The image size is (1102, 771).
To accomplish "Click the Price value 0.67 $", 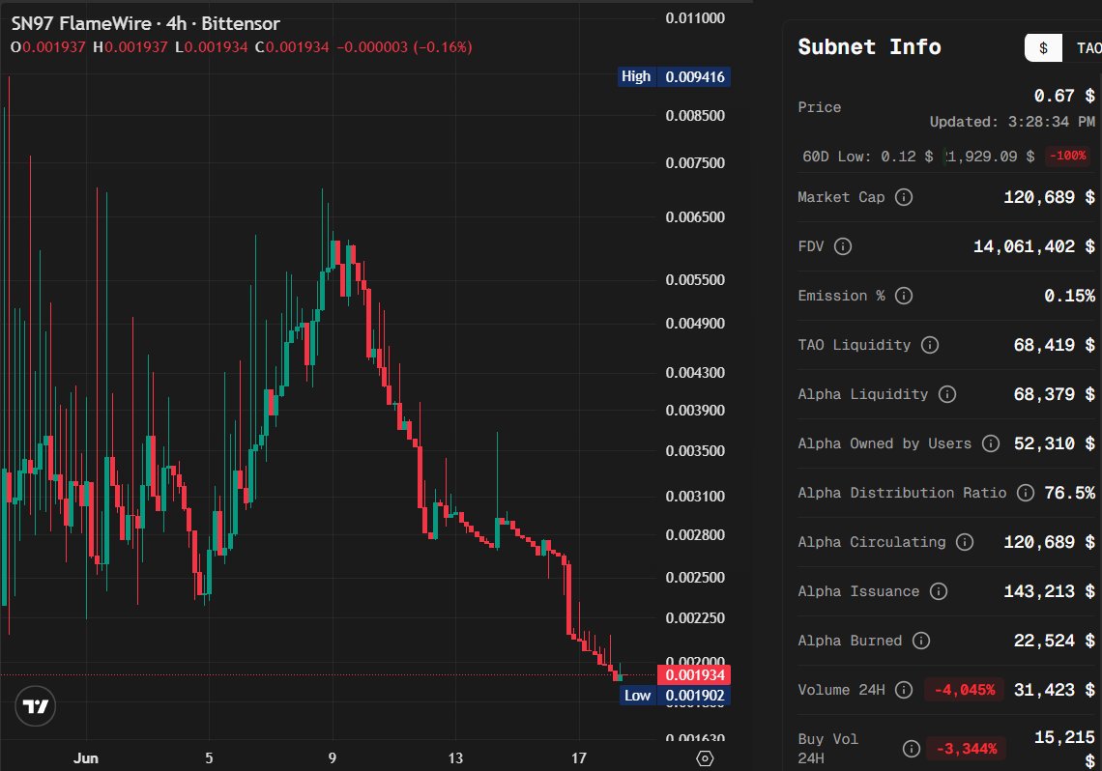I will point(1064,96).
